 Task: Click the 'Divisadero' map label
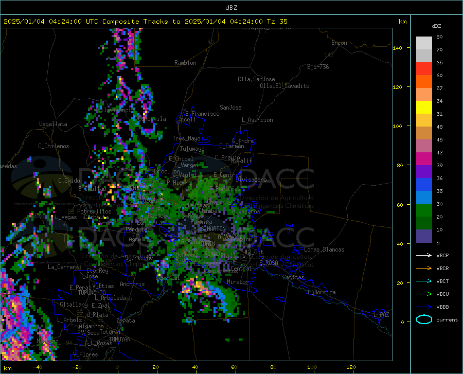251,180
